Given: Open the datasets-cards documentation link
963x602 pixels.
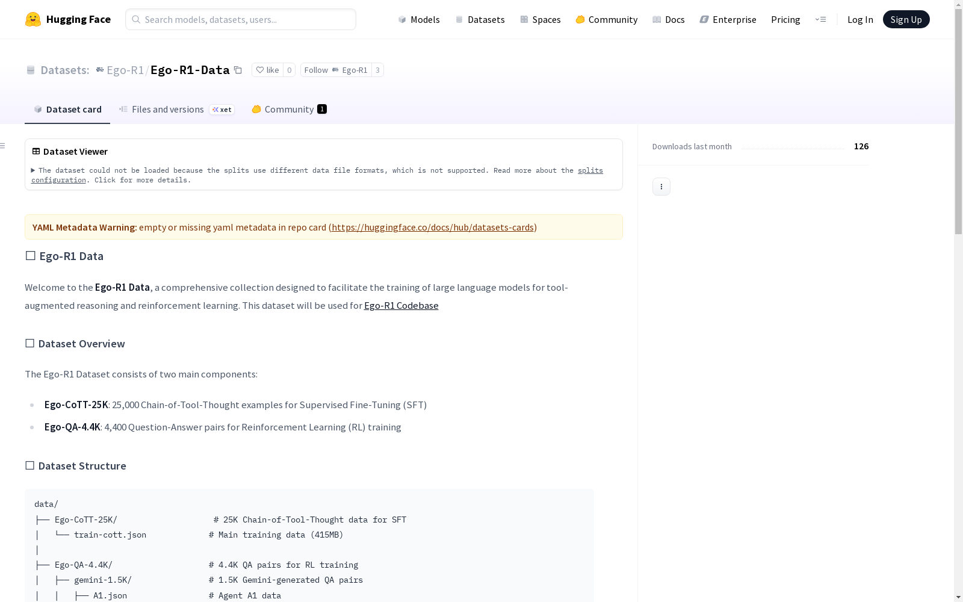Looking at the screenshot, I should [433, 227].
